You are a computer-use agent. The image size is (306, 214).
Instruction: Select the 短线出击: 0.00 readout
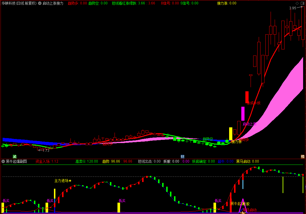149,161
